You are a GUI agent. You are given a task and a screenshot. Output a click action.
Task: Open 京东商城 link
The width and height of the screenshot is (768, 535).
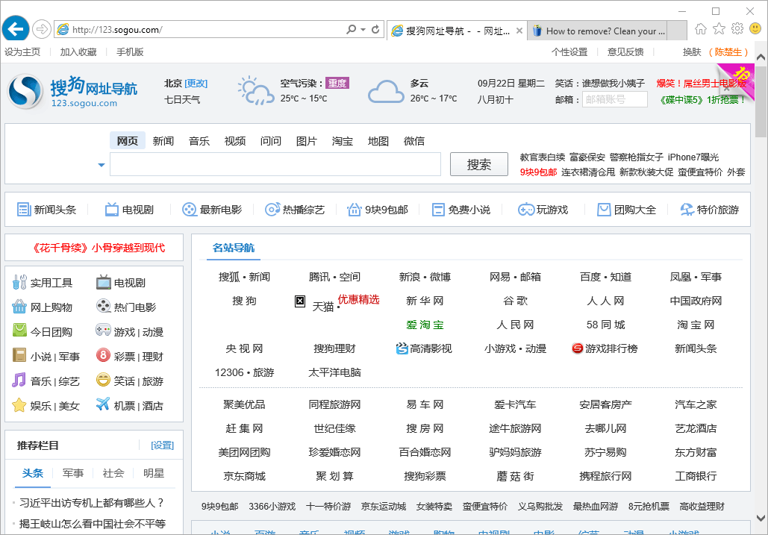tap(244, 476)
